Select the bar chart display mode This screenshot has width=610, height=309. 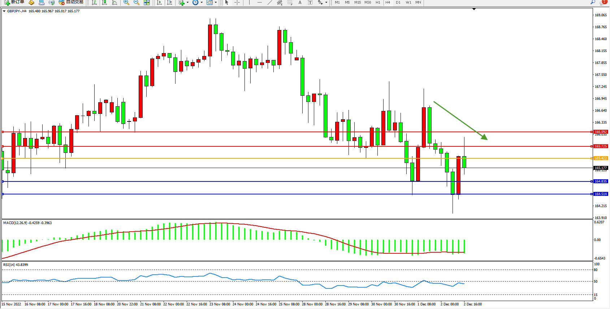pos(94,3)
